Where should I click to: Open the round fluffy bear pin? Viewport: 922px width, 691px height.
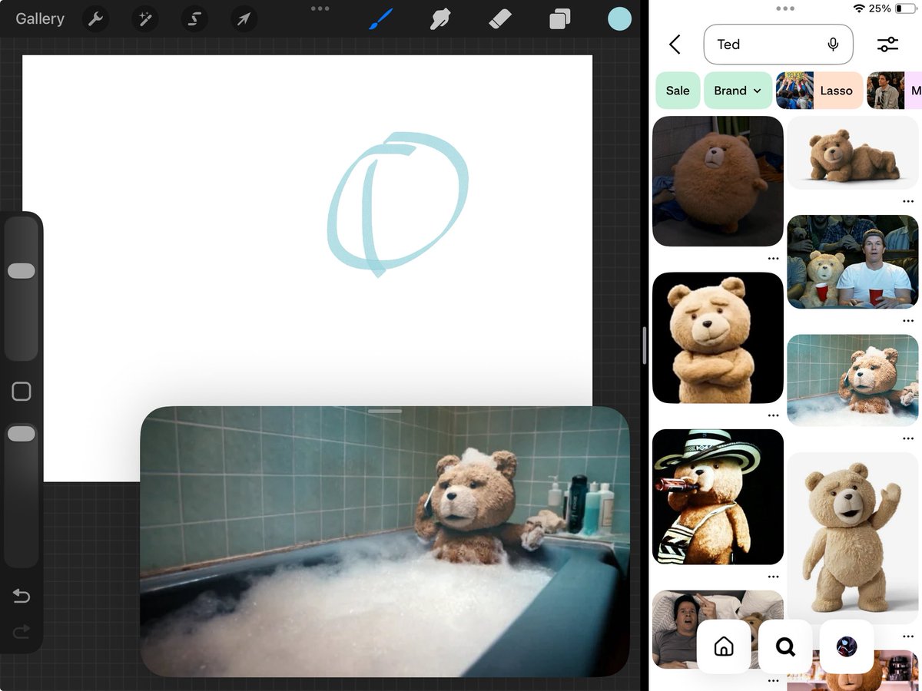(x=718, y=181)
